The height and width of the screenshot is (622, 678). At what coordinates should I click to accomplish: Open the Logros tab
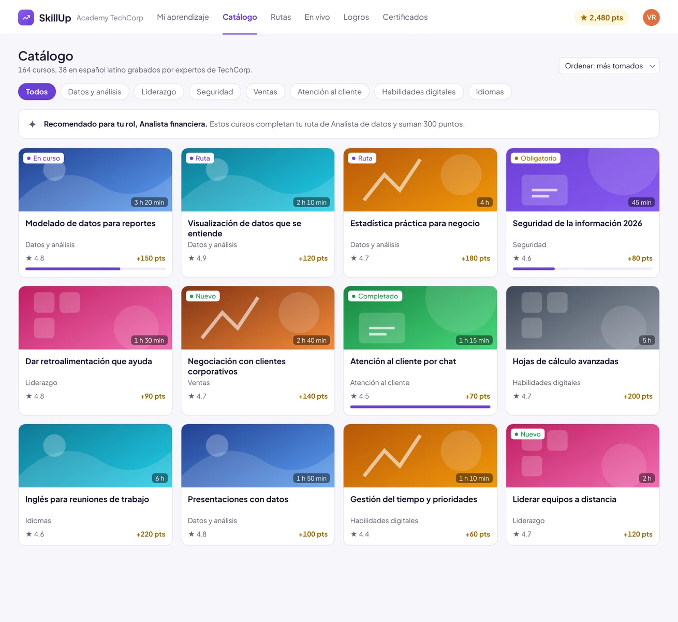(x=356, y=17)
